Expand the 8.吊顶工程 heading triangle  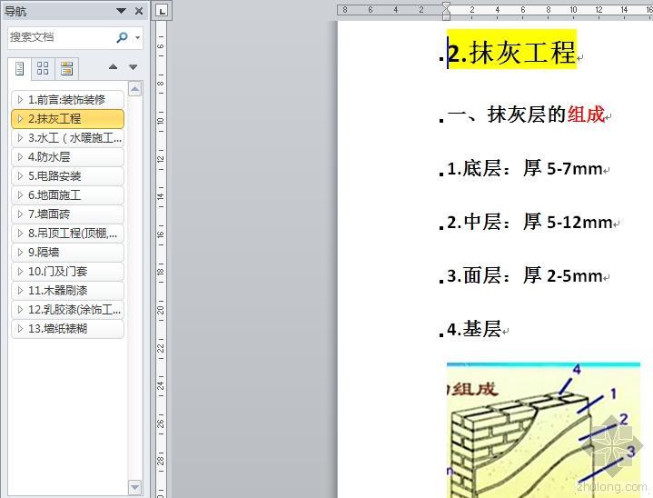click(20, 234)
